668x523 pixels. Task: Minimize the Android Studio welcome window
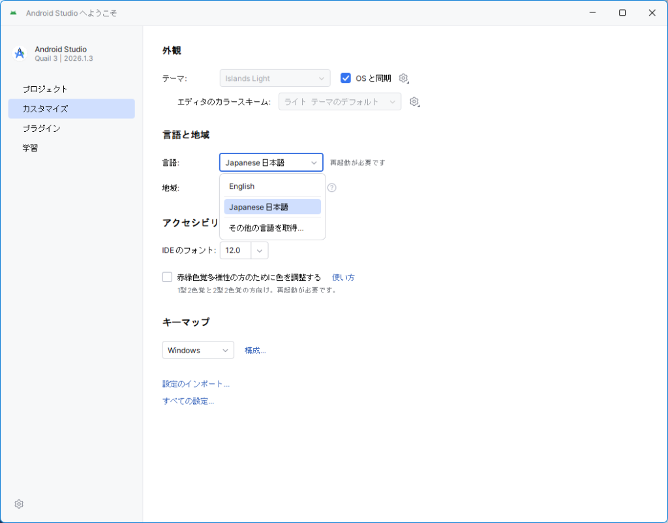[592, 13]
